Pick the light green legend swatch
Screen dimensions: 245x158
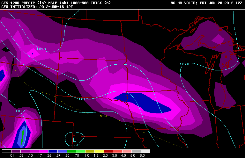(81, 151)
